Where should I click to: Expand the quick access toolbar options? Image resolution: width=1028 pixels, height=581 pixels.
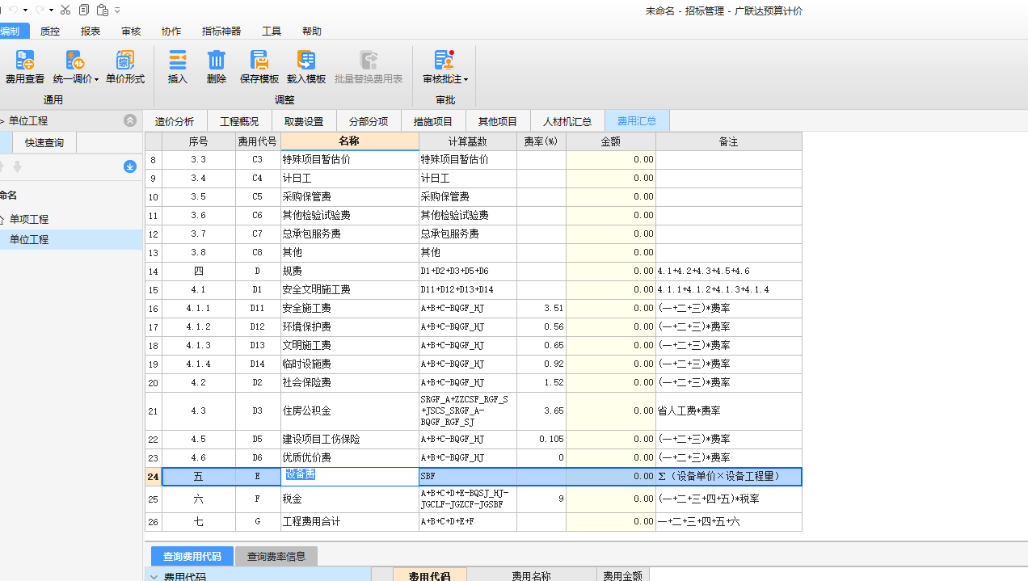tap(118, 10)
